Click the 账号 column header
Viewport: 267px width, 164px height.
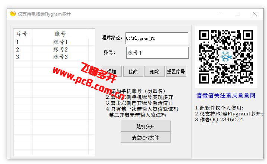pos(60,34)
